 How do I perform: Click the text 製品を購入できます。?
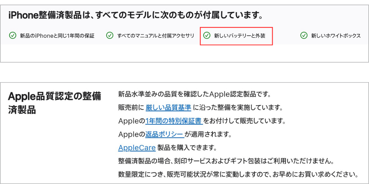point(187,148)
